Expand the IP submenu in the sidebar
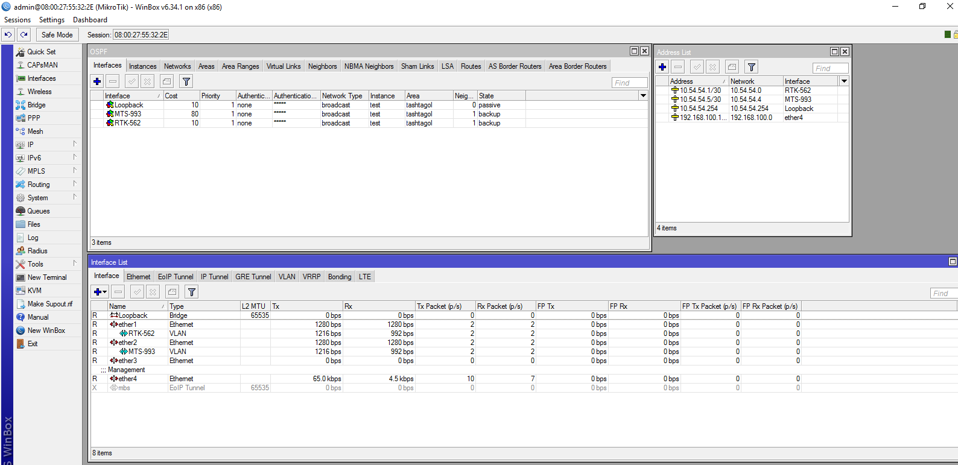 click(x=48, y=145)
